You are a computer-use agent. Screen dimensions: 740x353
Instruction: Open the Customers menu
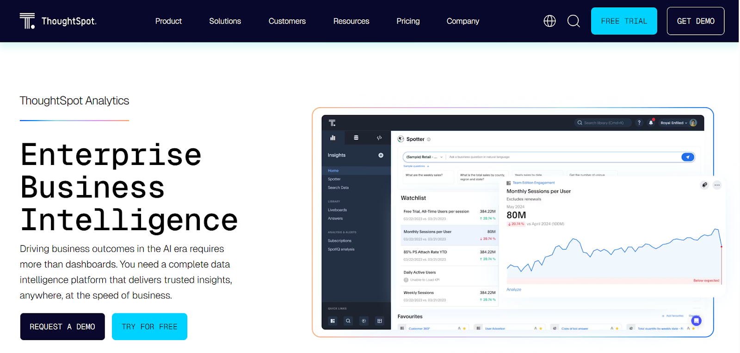pyautogui.click(x=287, y=21)
